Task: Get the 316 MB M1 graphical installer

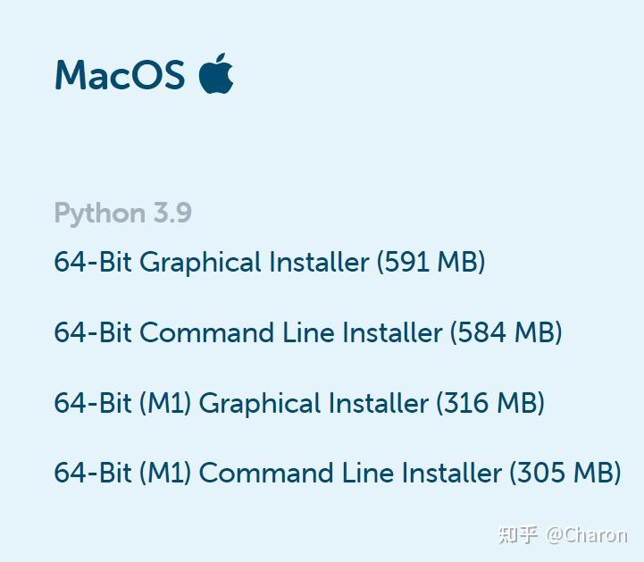Action: (x=299, y=403)
